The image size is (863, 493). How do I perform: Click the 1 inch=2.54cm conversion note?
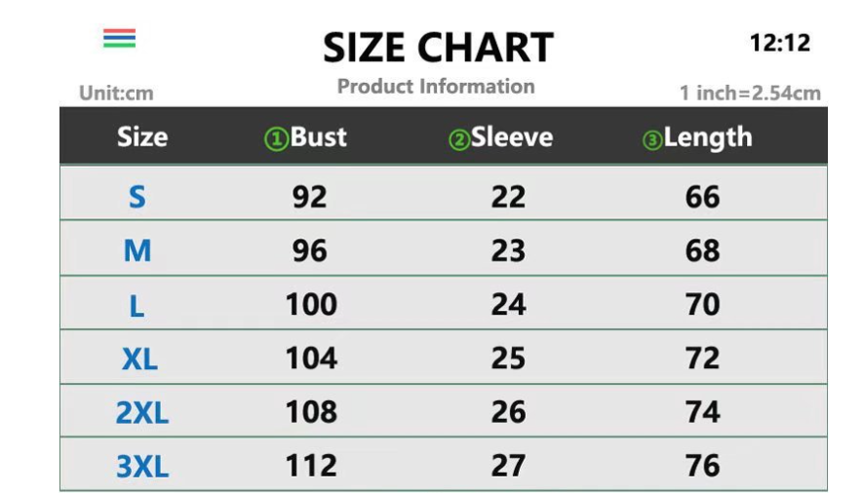point(750,94)
